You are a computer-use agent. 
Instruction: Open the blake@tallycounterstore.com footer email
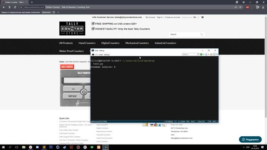tap(181, 138)
